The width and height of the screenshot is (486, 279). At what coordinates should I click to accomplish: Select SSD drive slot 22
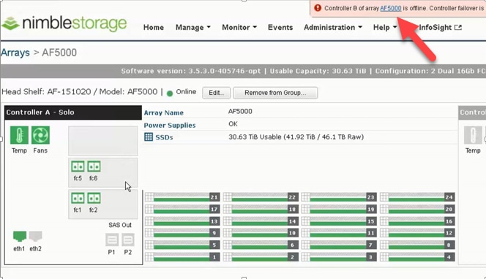pos(261,197)
